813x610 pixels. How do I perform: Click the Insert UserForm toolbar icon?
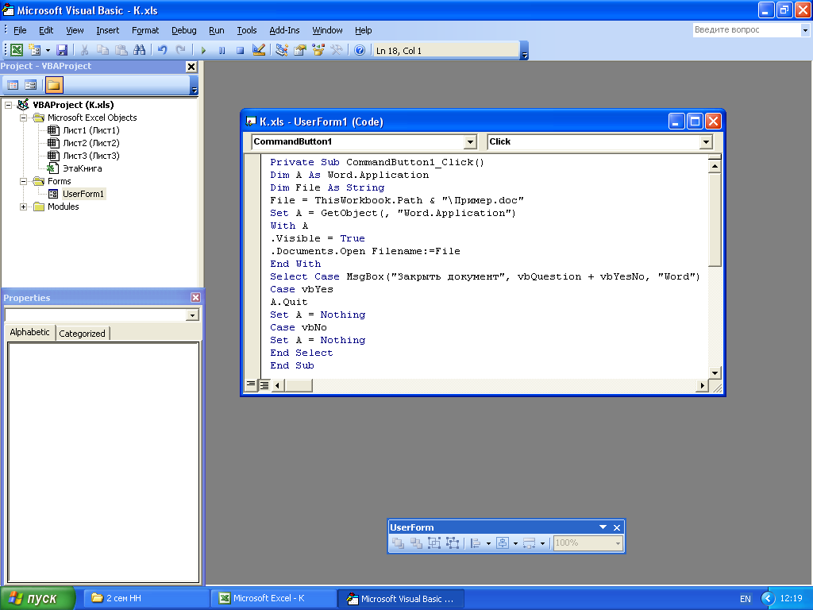tap(34, 50)
